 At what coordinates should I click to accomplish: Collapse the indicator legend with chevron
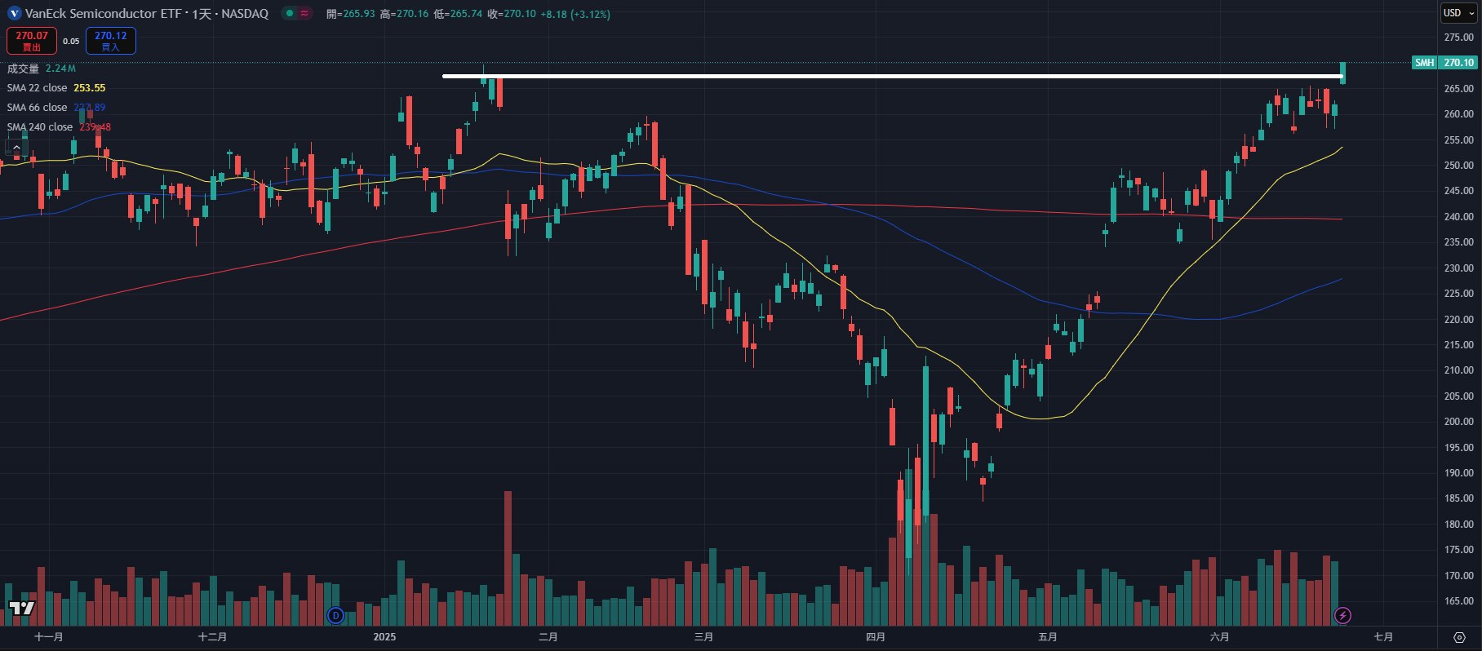pyautogui.click(x=16, y=148)
